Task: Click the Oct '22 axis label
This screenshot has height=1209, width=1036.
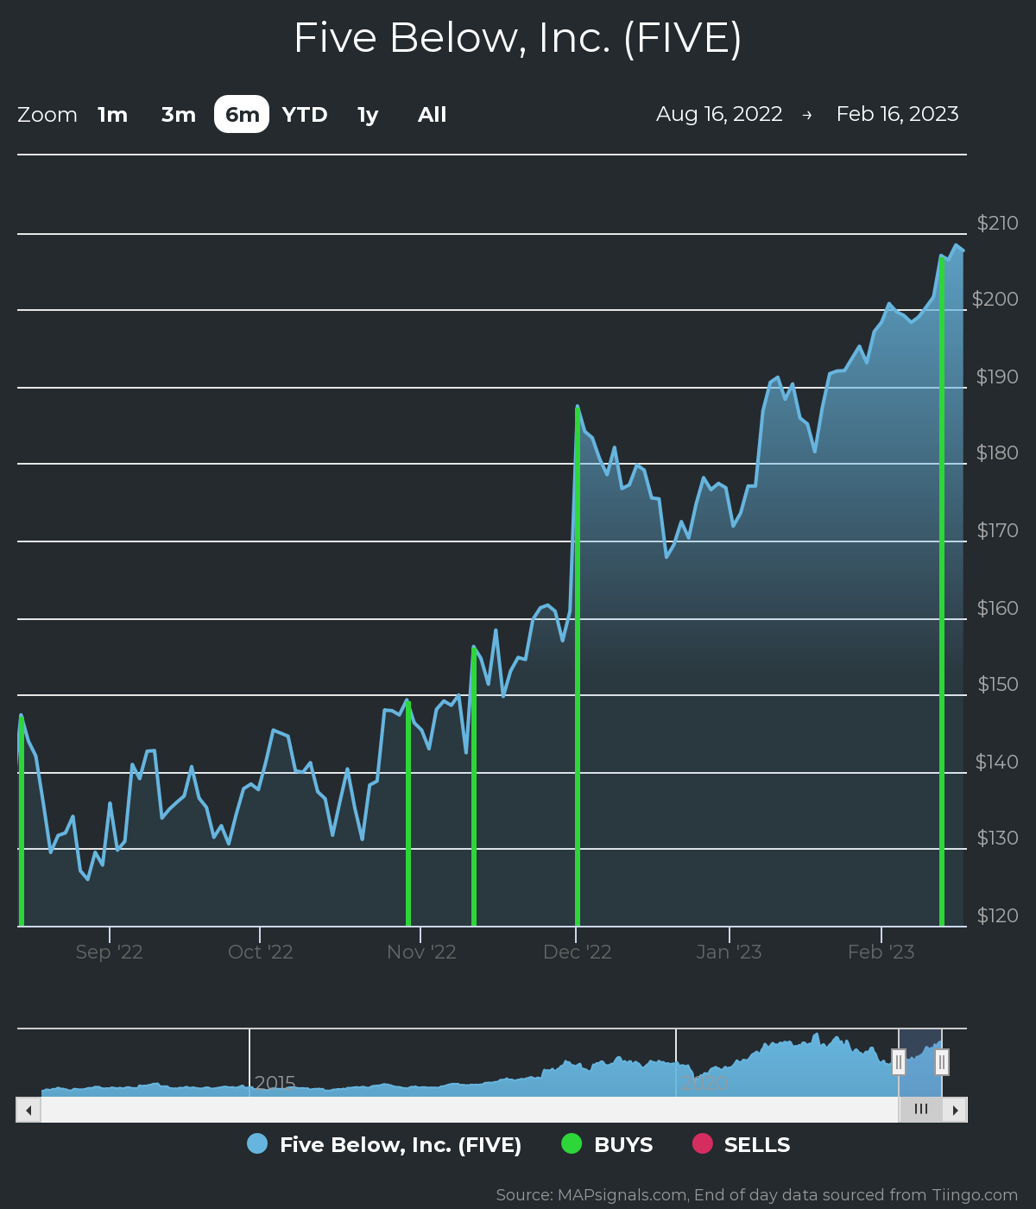Action: [x=261, y=952]
